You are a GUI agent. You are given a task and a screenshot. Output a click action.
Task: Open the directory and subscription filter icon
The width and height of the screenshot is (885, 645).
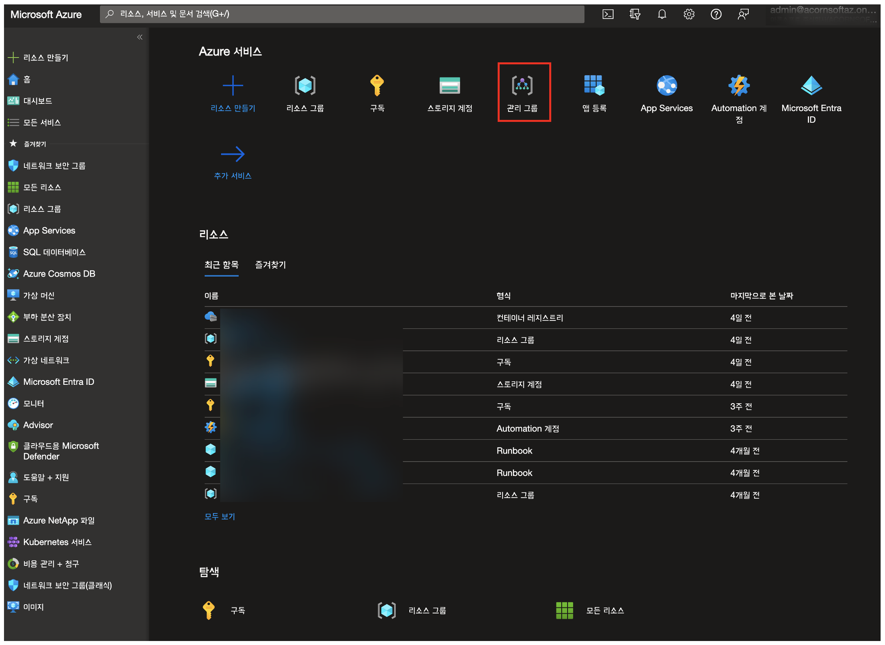(x=635, y=14)
